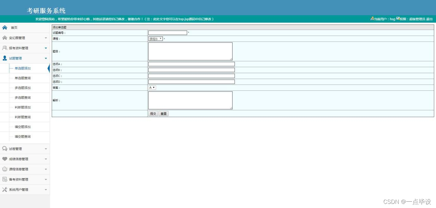The width and height of the screenshot is (436, 208).
Task: Click the 课程信息管理 icon
Action: (5, 169)
